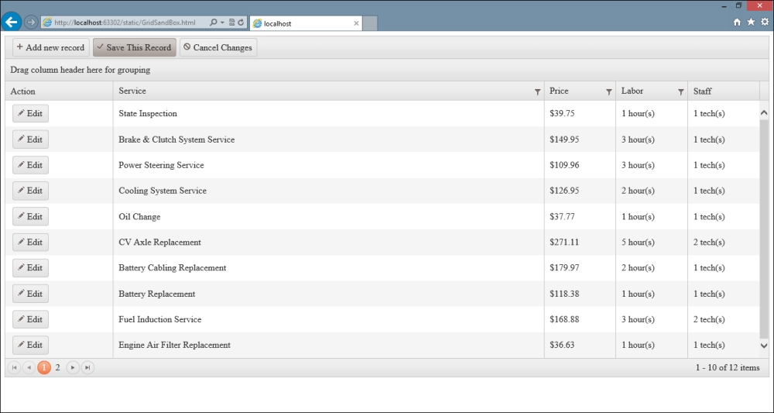Edit the Oil Change row
The image size is (774, 413).
[31, 216]
